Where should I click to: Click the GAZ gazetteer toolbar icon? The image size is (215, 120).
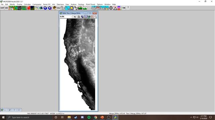coord(59,8)
